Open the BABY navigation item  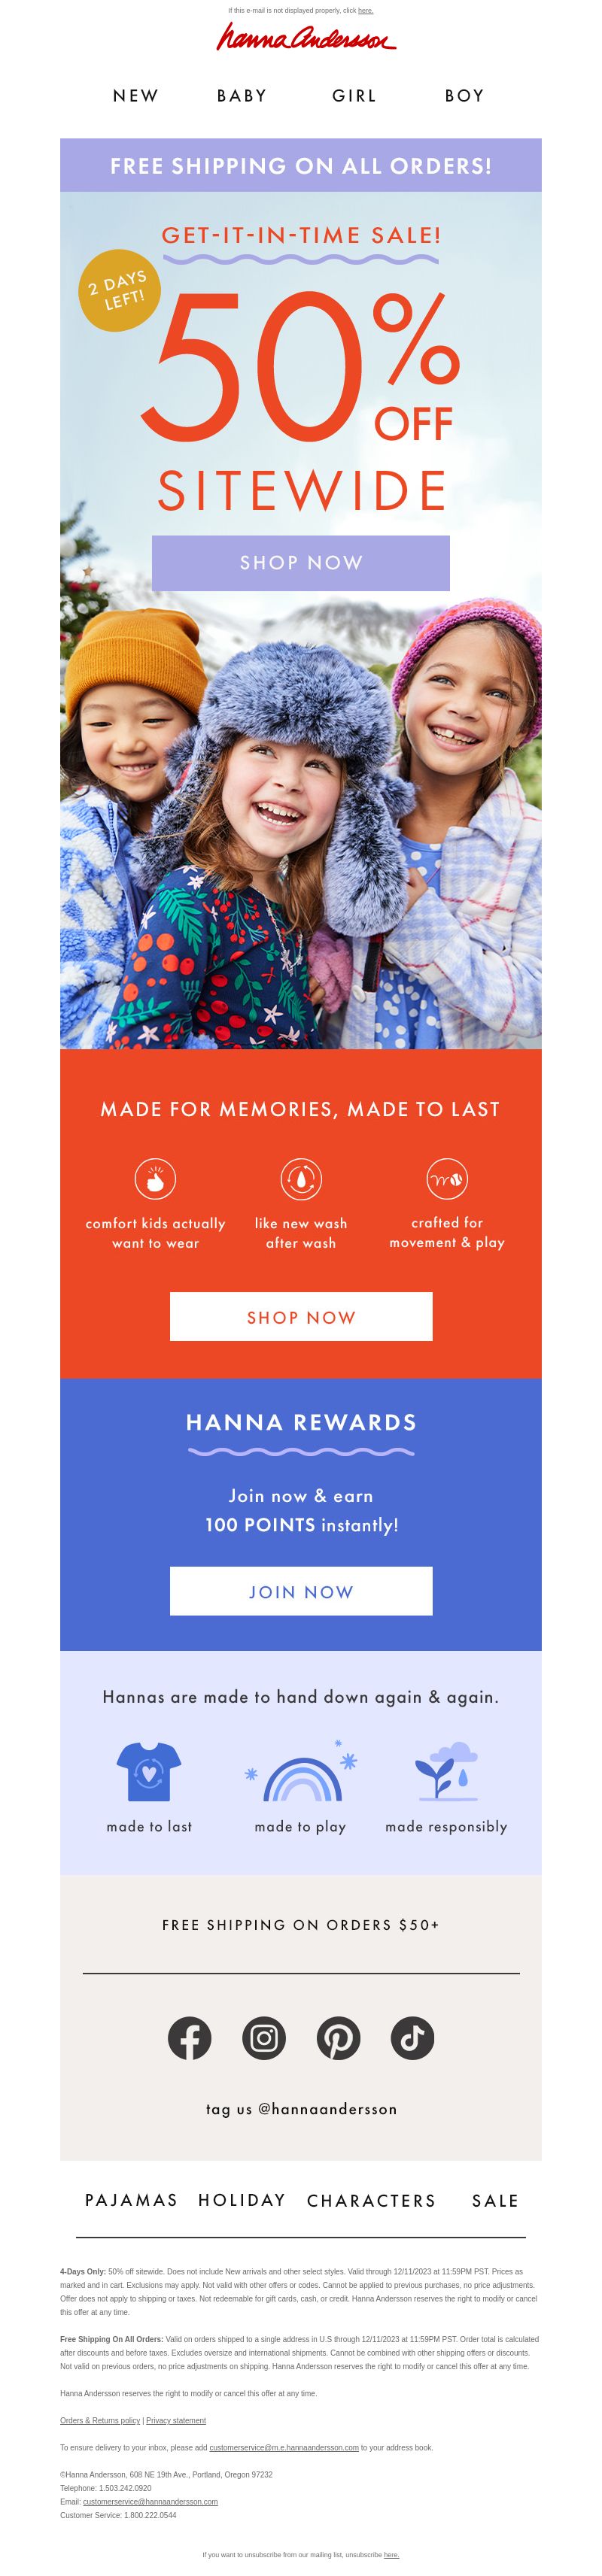(x=242, y=96)
